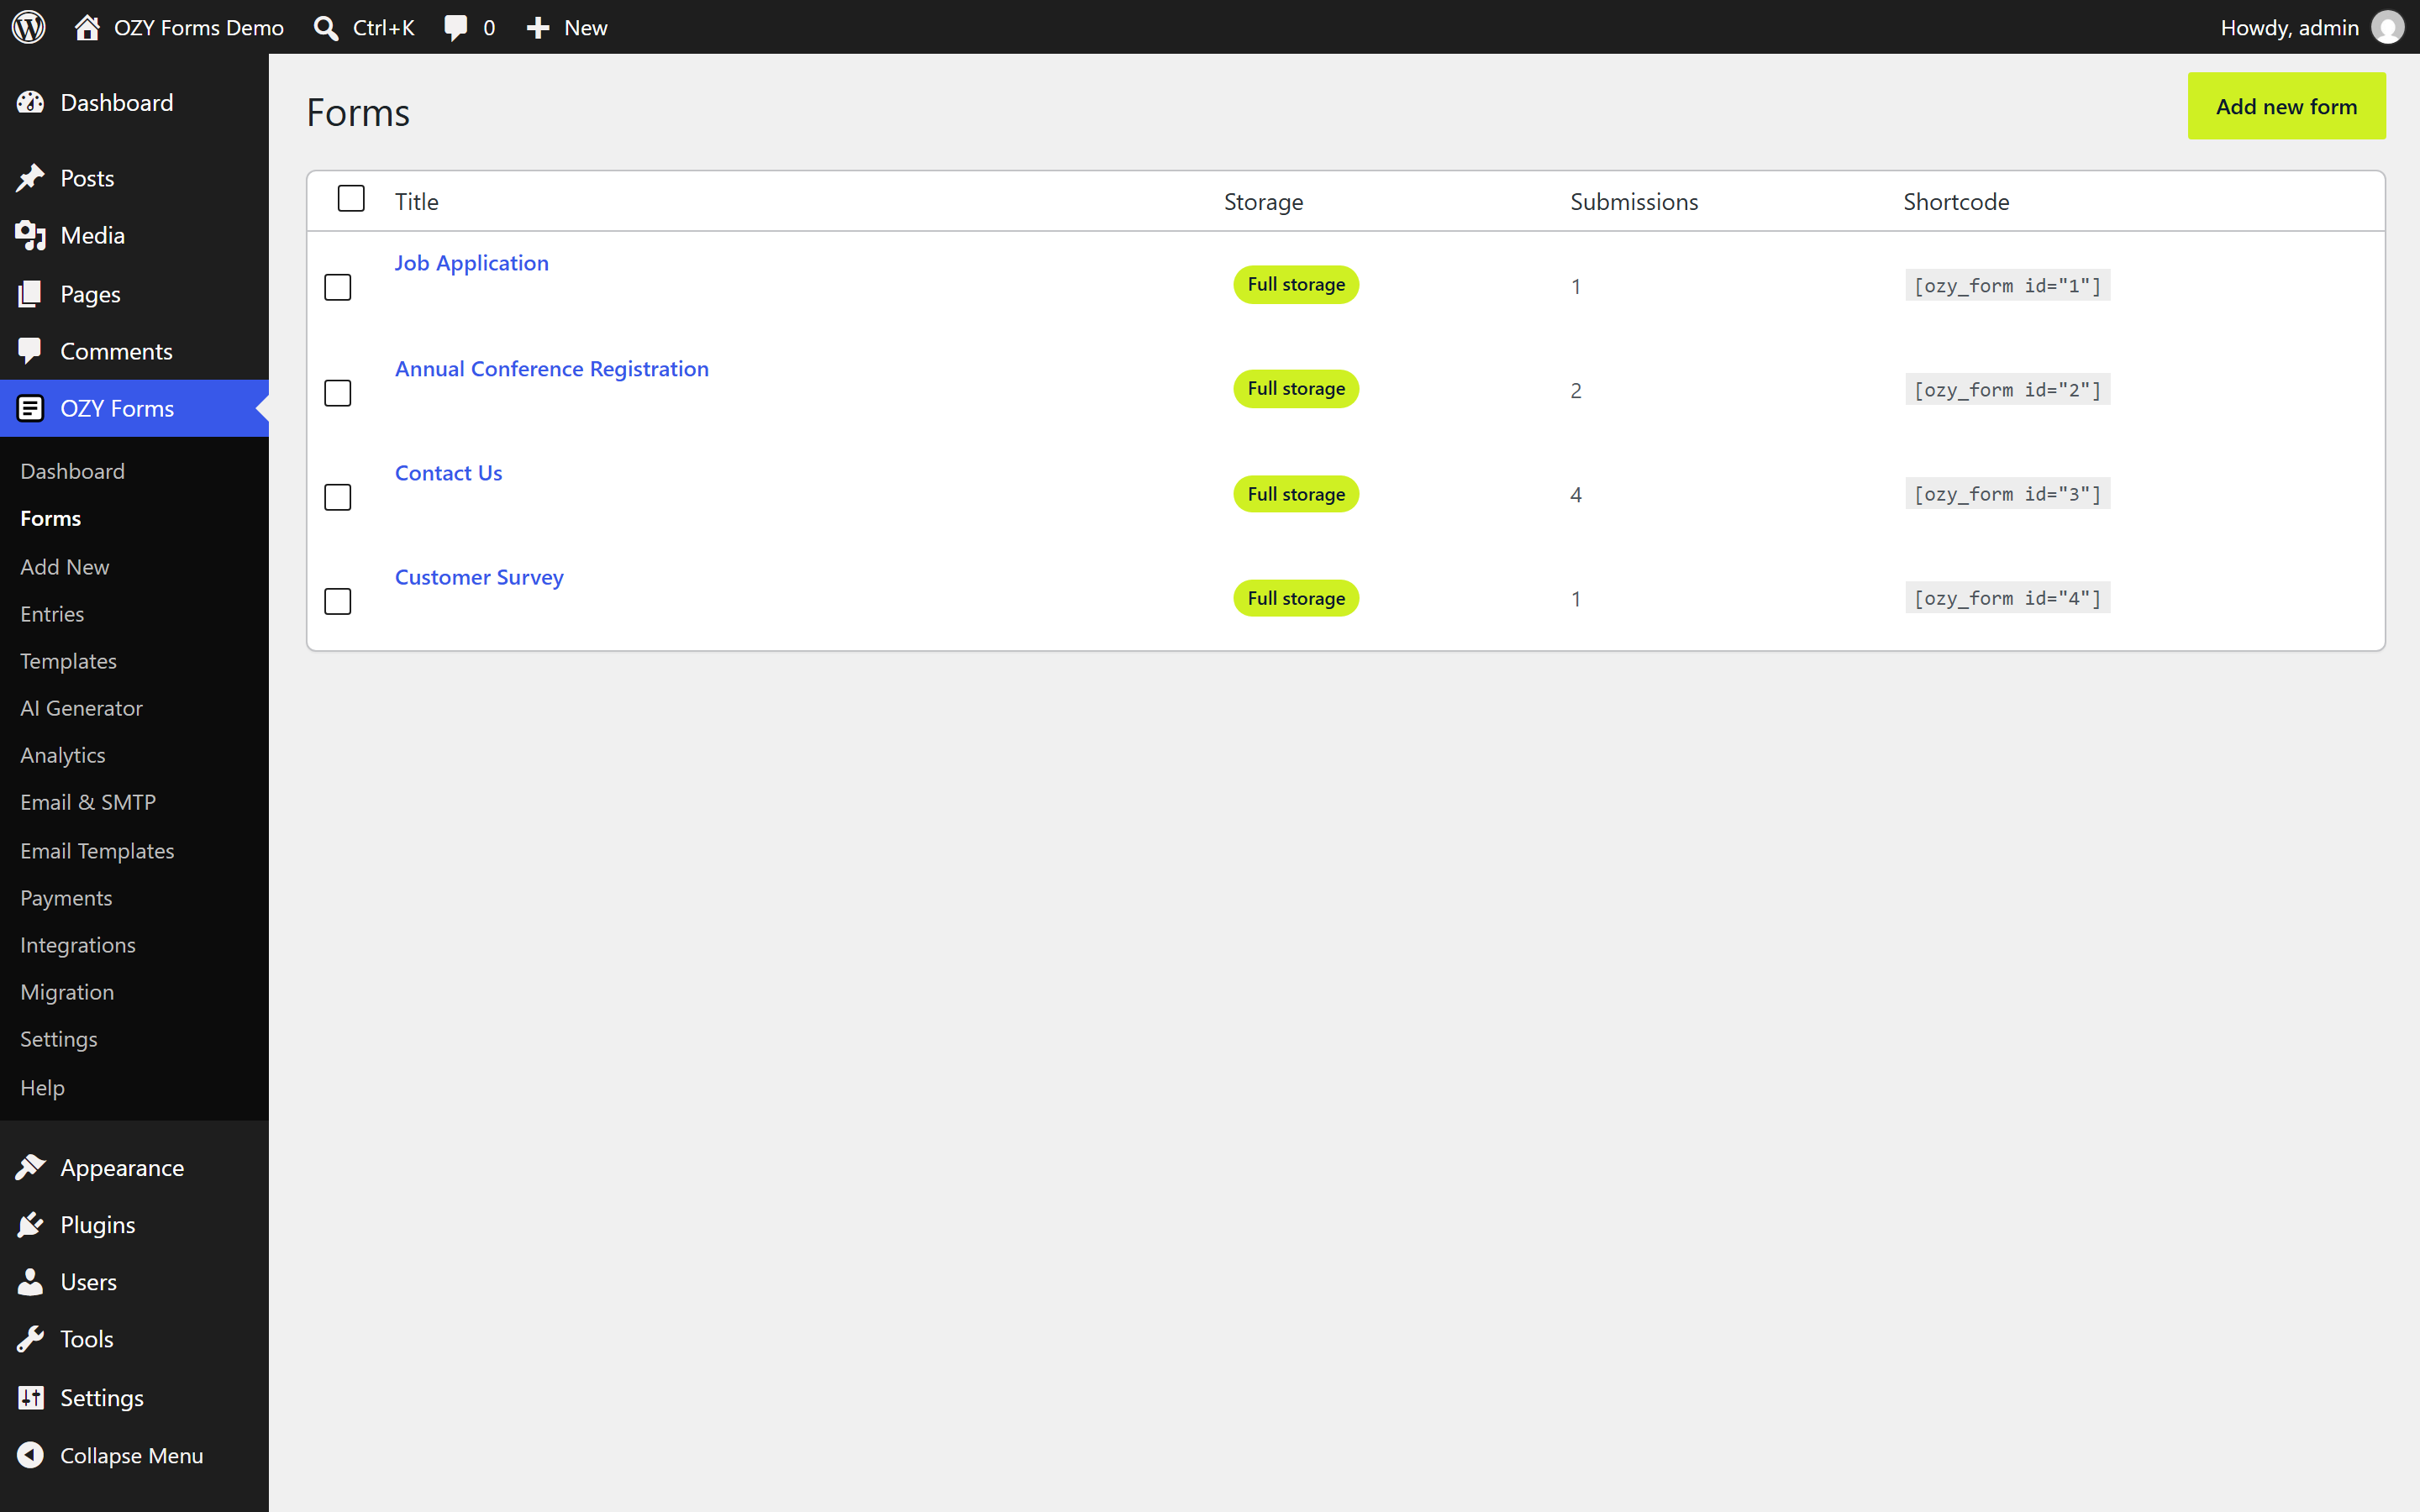Click the shortcode [ozy_form id="3"]

[2007, 493]
